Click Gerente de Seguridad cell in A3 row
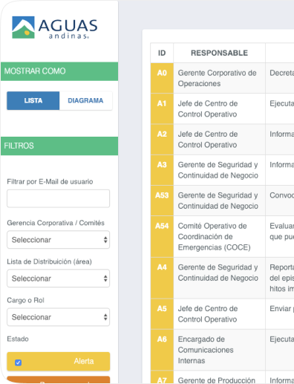Viewport: 294px width, 384px height. (219, 170)
